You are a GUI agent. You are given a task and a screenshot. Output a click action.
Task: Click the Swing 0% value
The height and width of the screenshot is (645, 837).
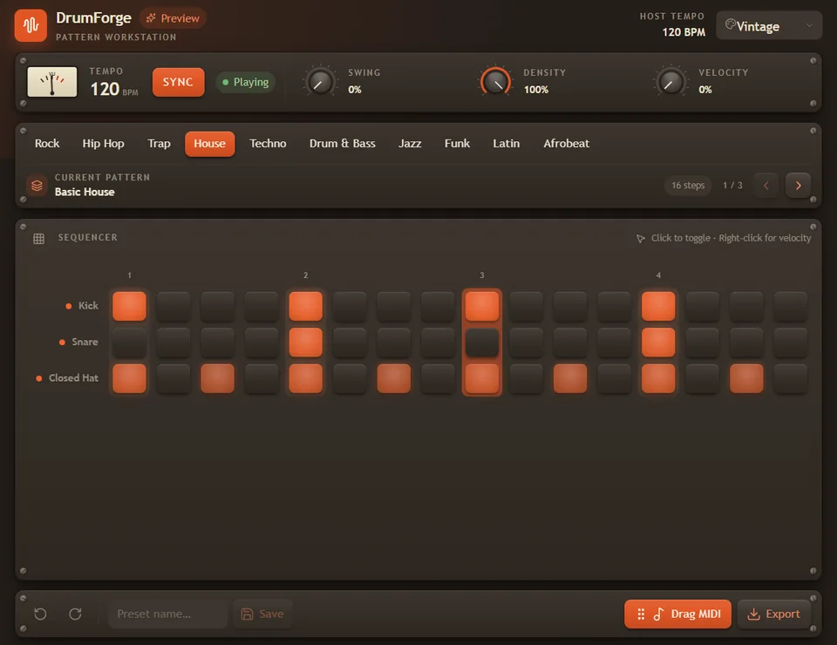coord(355,90)
